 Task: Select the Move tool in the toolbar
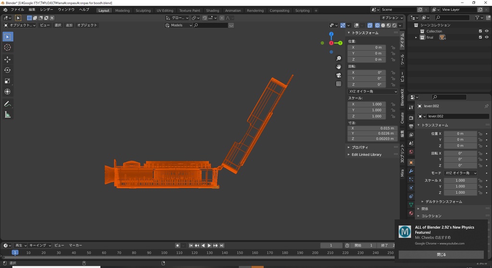pos(8,59)
